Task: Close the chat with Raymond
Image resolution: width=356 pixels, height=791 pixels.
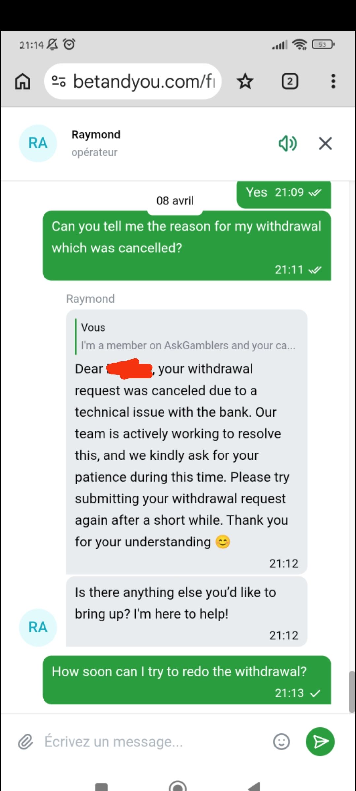Action: pyautogui.click(x=325, y=144)
